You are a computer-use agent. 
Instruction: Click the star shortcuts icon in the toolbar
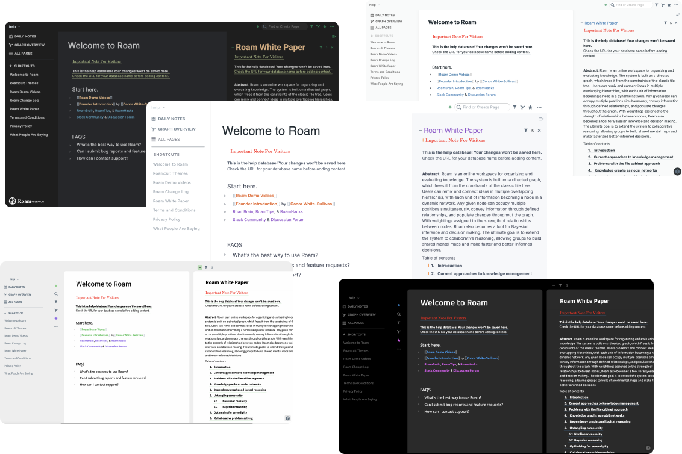point(530,107)
